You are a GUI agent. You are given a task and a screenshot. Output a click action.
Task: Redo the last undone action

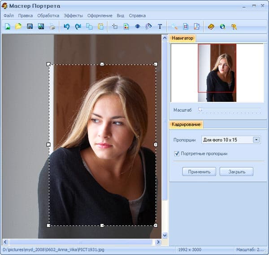pyautogui.click(x=78, y=26)
